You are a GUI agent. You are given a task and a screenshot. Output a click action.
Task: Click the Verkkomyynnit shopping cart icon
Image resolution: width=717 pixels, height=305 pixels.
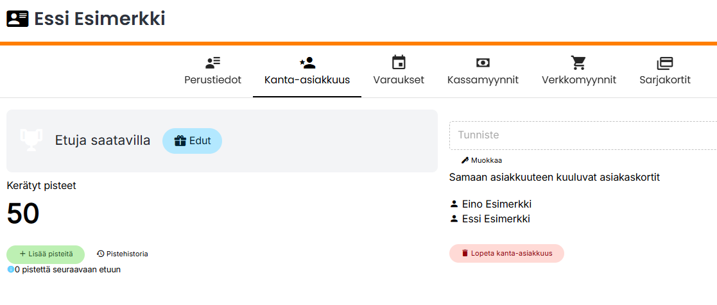(x=579, y=63)
